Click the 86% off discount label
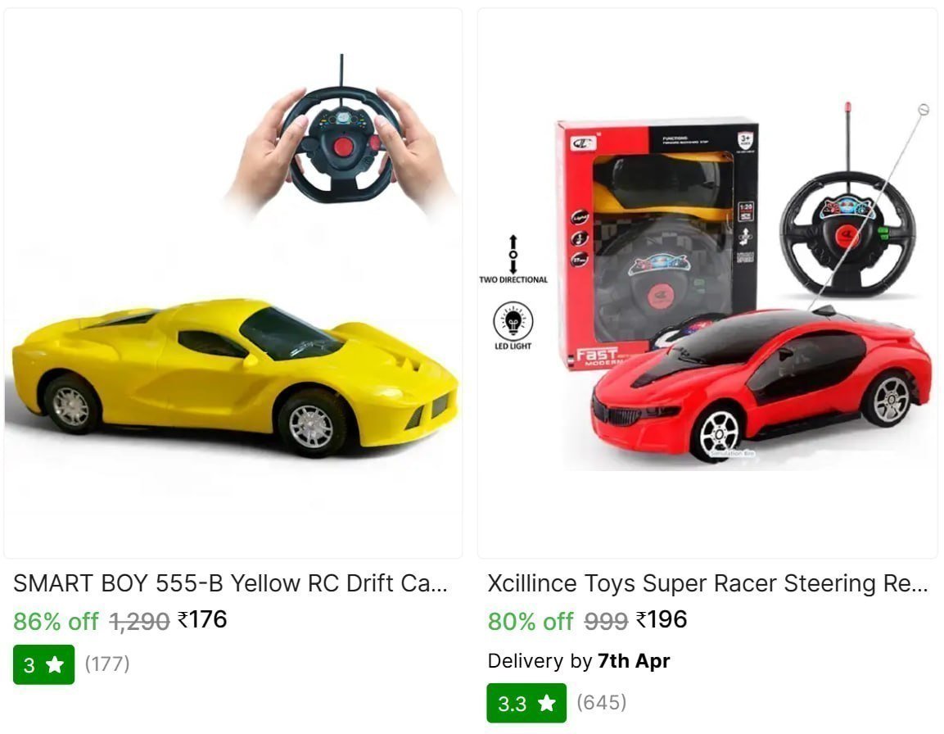The width and height of the screenshot is (944, 734). click(x=56, y=621)
